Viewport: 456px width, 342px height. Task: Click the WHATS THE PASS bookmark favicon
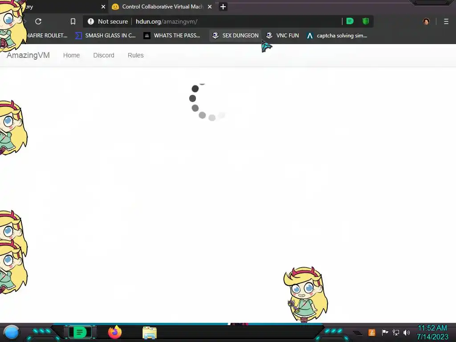point(147,36)
